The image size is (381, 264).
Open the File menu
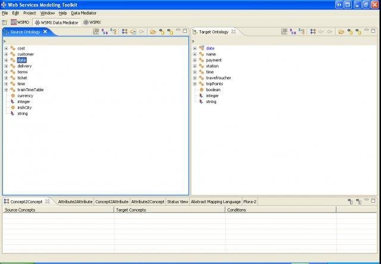click(5, 13)
